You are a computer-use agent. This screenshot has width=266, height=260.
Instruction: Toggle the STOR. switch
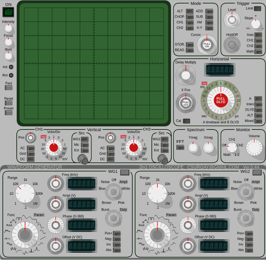click(190, 45)
